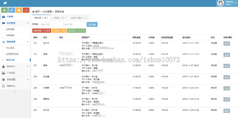Click name 陈先生 in row 247

(46, 110)
